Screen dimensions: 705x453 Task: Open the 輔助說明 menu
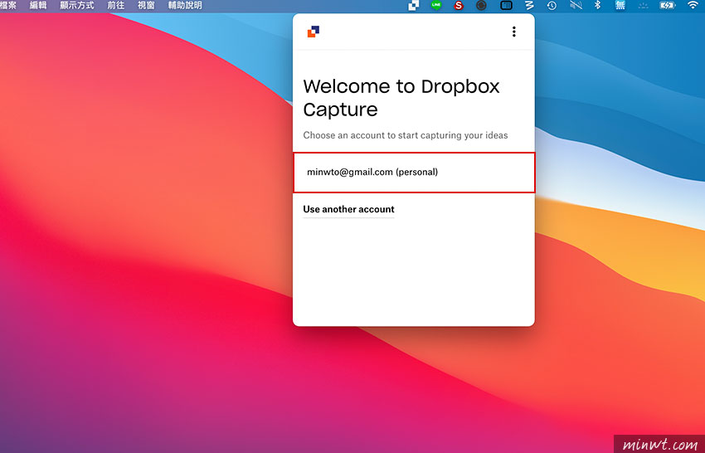185,6
